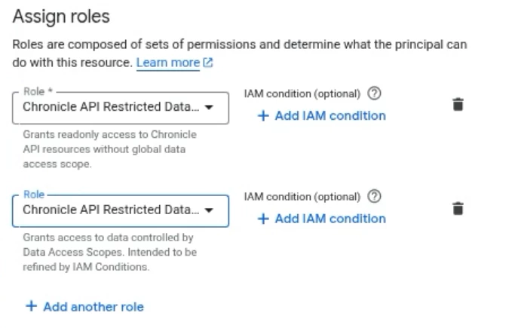Delete the first role row with trash icon
Image resolution: width=515 pixels, height=328 pixels.
click(x=457, y=105)
